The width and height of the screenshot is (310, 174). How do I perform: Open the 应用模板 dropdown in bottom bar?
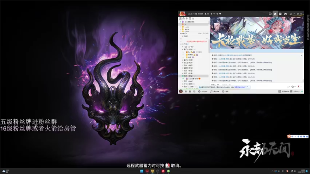point(284,91)
